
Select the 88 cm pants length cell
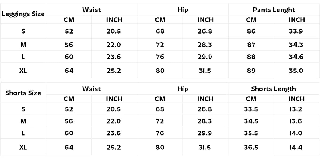point(251,57)
